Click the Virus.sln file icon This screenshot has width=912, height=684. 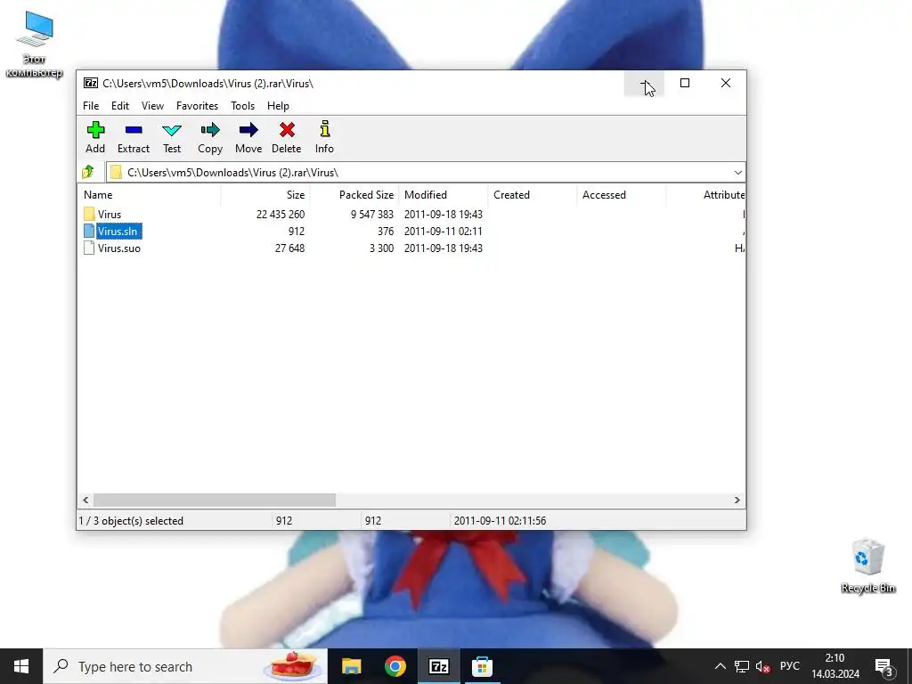[x=89, y=231]
